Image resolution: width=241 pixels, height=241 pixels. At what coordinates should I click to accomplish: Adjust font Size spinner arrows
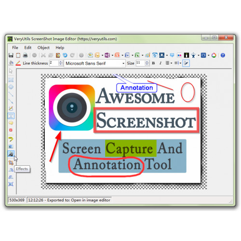coord(147,63)
